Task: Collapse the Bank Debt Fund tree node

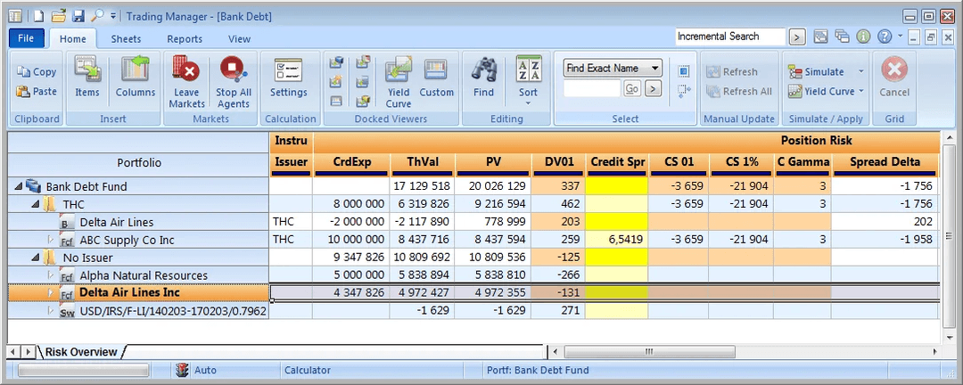Action: 20,187
